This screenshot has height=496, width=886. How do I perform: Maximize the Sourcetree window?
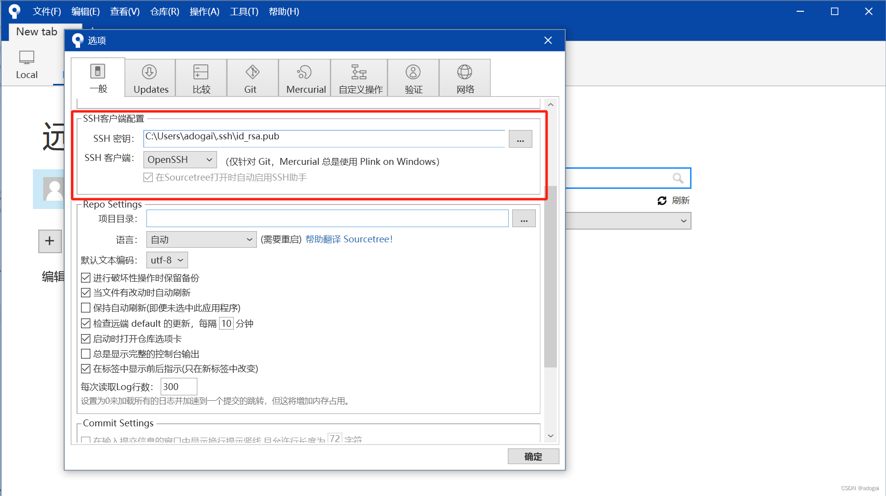click(834, 11)
